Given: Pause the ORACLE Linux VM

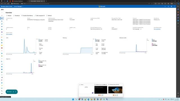Looking at the screenshot, I should (x=101, y=95).
